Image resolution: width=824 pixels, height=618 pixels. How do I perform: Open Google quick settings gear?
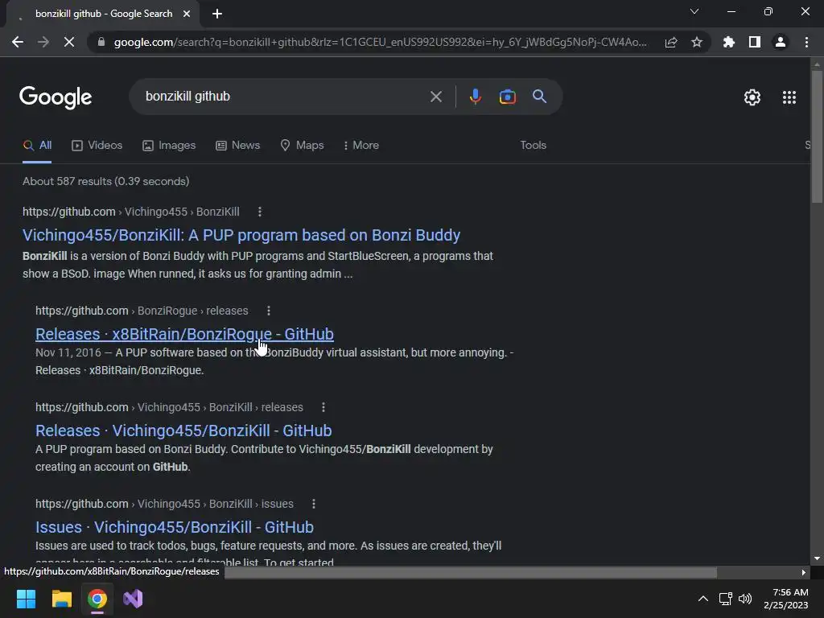(752, 97)
